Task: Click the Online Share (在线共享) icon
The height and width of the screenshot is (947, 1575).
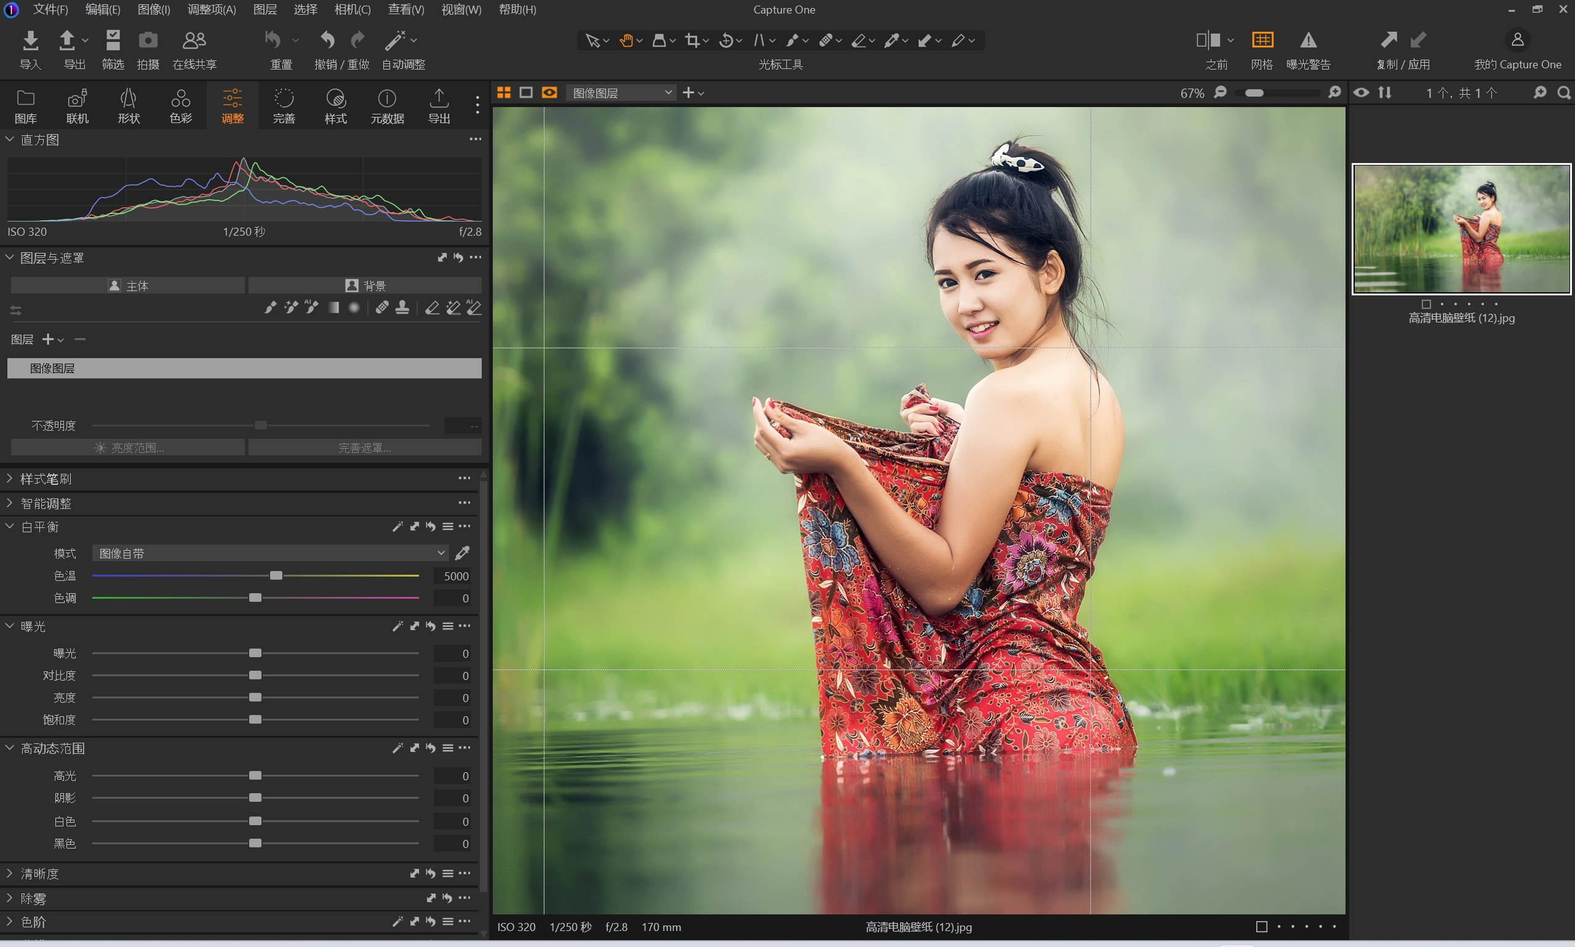Action: pyautogui.click(x=194, y=41)
